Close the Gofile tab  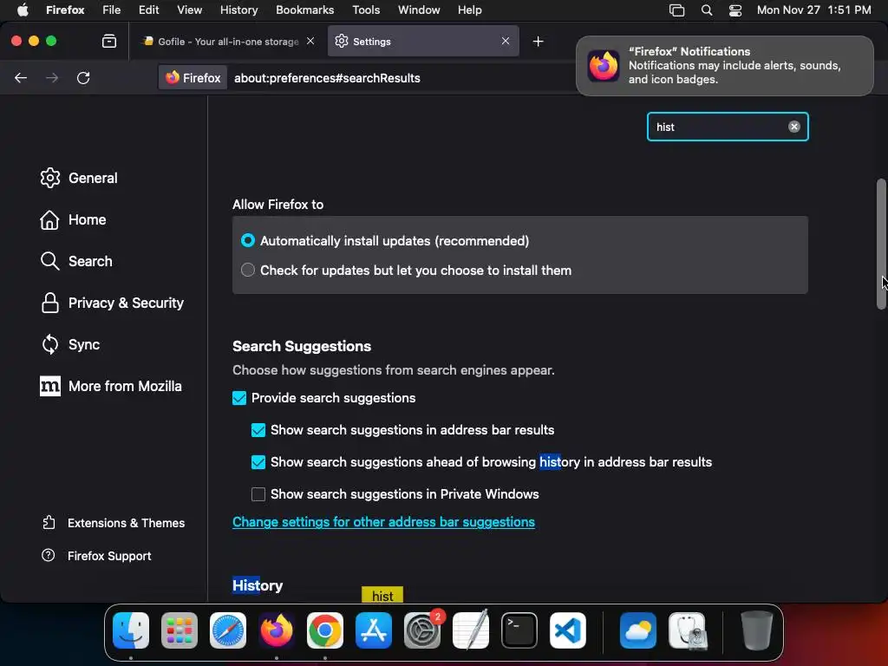[310, 41]
